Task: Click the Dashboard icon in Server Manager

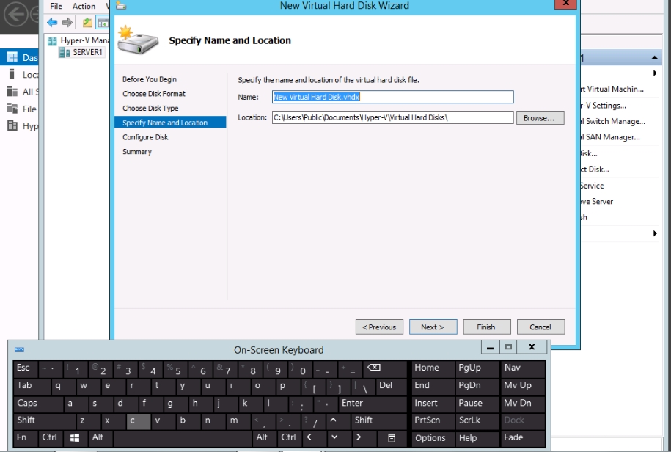Action: click(12, 57)
